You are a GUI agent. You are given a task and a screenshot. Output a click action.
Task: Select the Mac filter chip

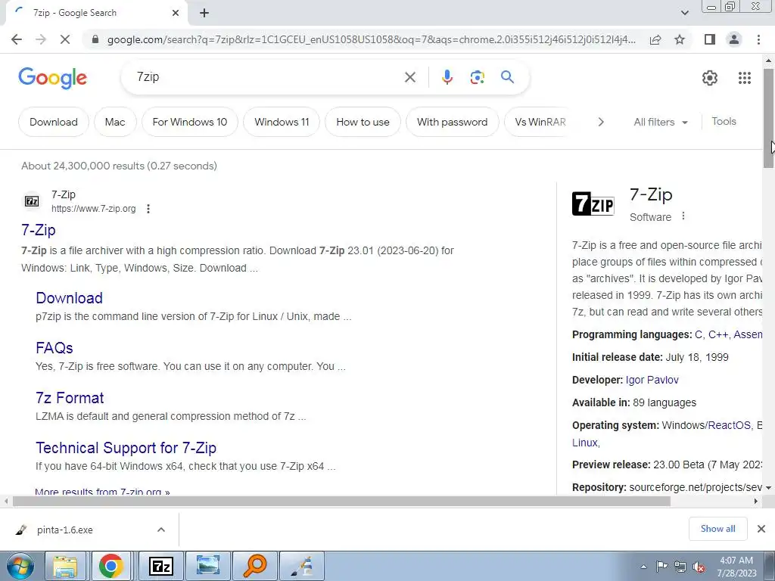pos(115,122)
